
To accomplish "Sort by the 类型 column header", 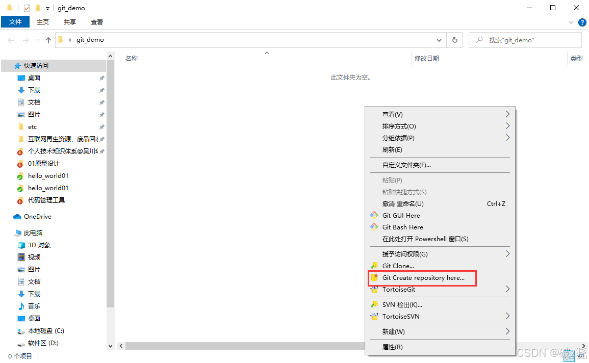I will click(x=577, y=59).
